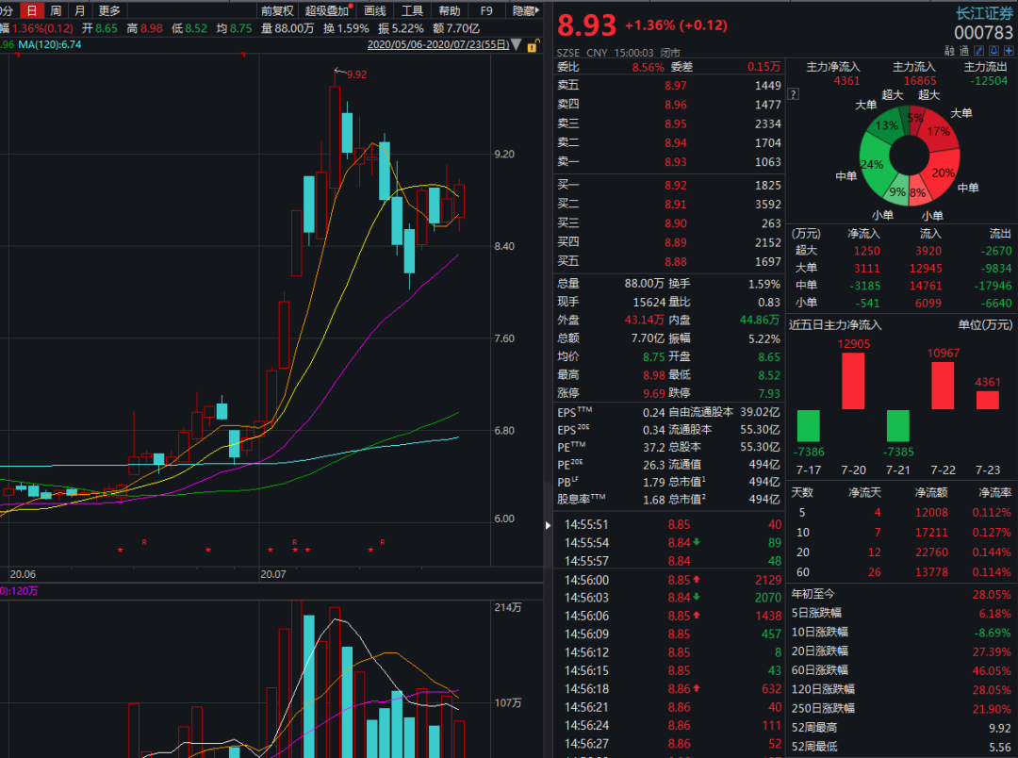Select the 日 daily period tab
Screen dimensions: 1018x758
[x=32, y=11]
